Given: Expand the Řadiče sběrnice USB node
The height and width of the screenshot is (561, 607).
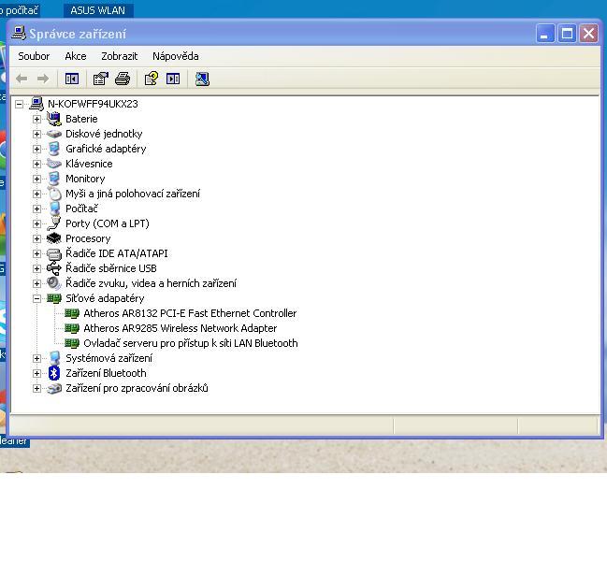Looking at the screenshot, I should tap(37, 268).
